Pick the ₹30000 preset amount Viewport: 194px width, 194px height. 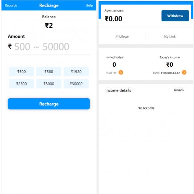pos(76,84)
